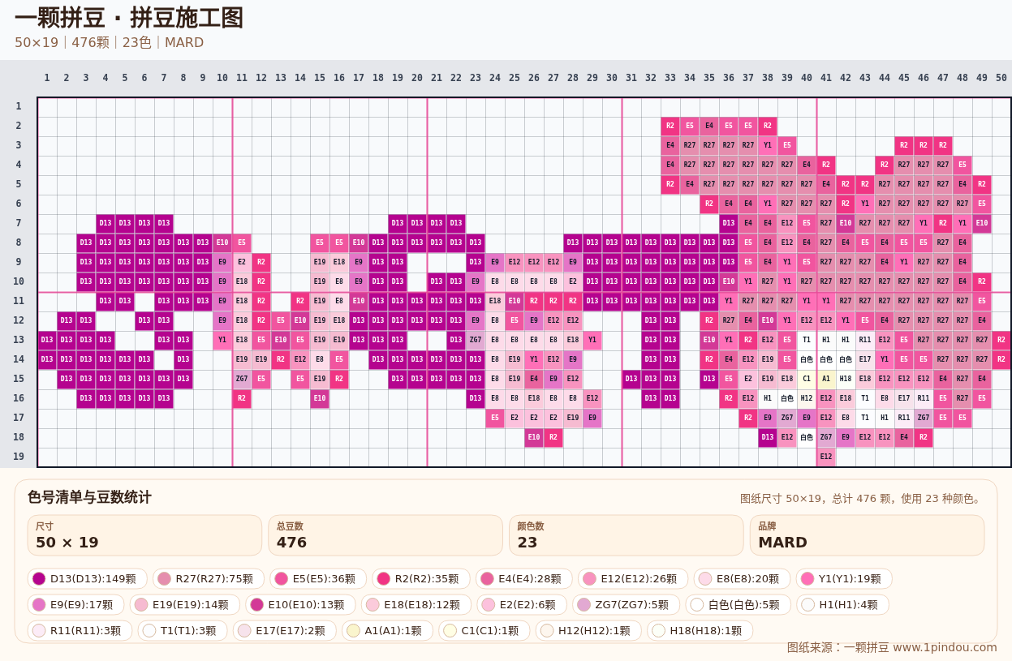1012x661 pixels.
Task: Click the 尺寸 50 × 19 stat card
Action: pos(144,535)
